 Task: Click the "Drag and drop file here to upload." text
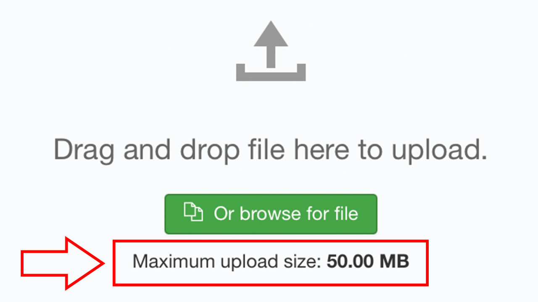coord(271,150)
